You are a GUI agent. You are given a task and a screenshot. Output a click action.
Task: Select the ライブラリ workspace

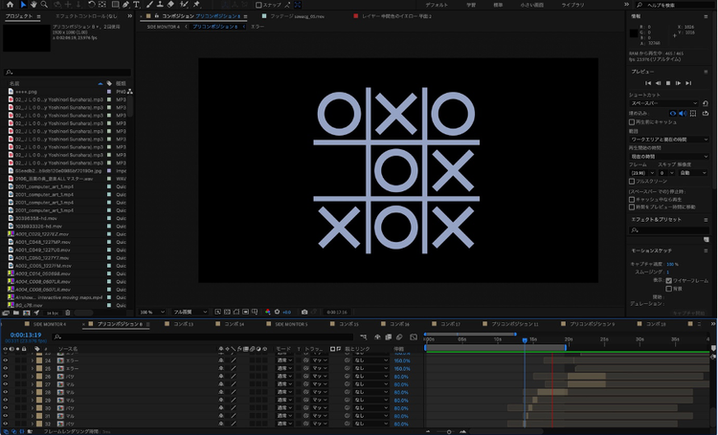coord(572,5)
